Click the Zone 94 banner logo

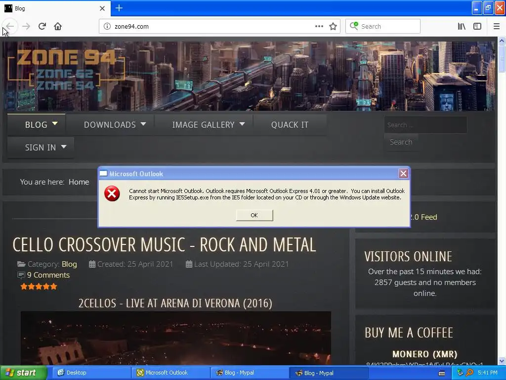pyautogui.click(x=66, y=69)
